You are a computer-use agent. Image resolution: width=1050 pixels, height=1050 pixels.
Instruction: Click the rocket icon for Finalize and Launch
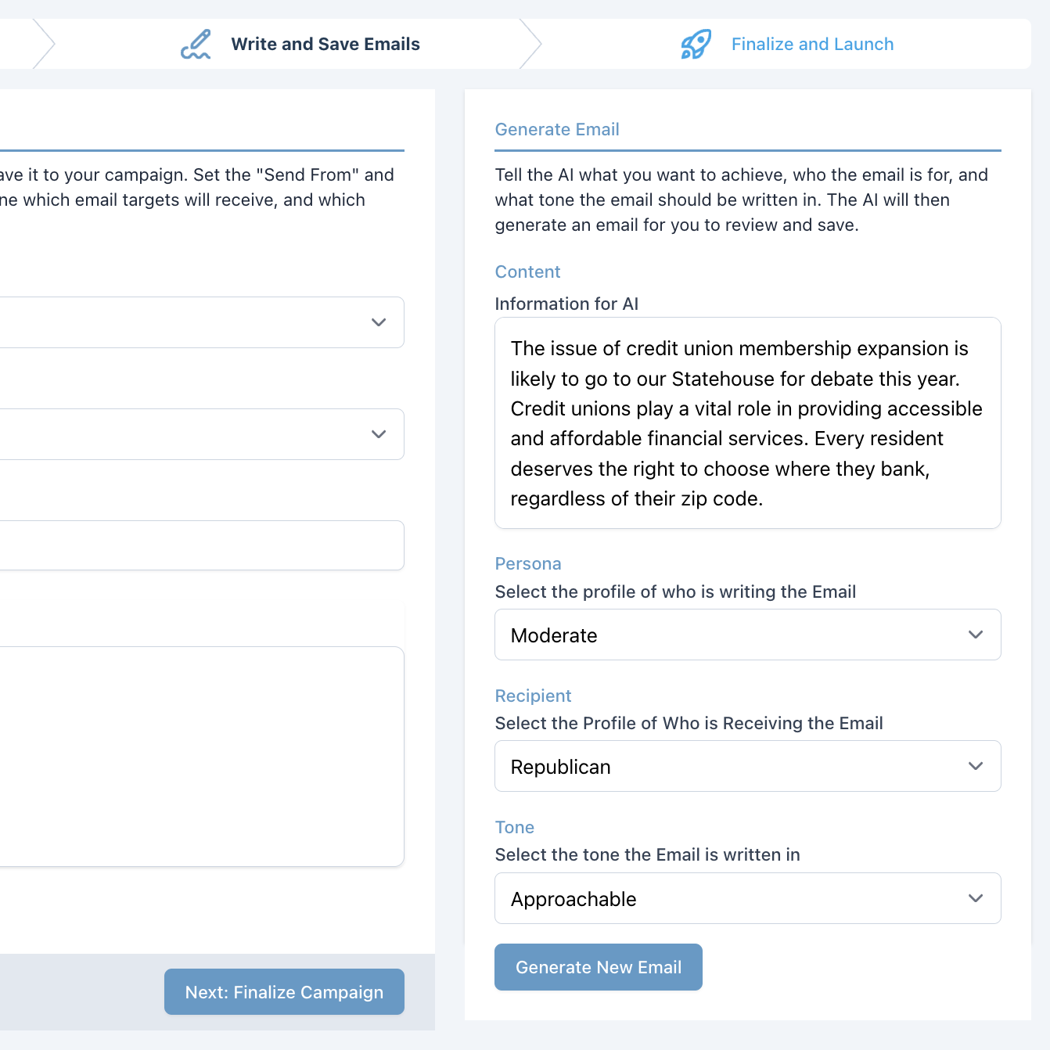[x=696, y=45]
